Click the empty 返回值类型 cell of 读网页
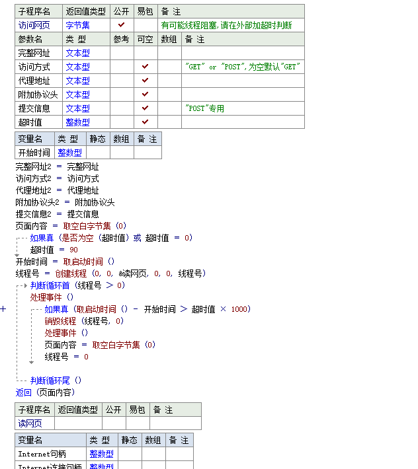Image resolution: width=418 pixels, height=469 pixels. tap(78, 423)
